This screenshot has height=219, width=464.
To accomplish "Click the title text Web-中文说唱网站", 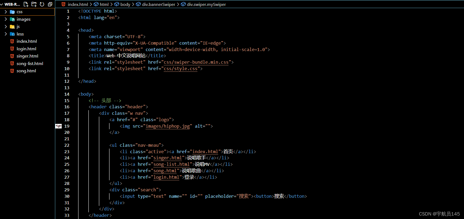I will point(126,56).
